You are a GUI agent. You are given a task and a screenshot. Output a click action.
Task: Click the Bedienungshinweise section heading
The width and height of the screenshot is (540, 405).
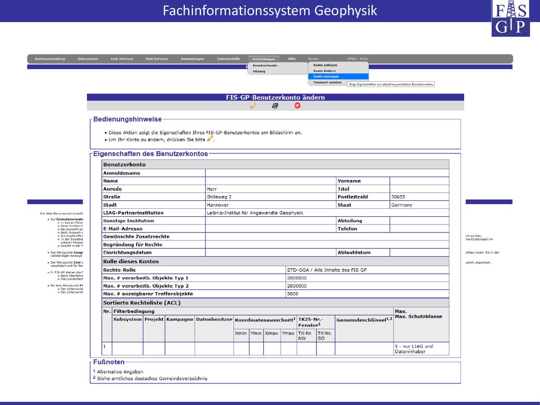(x=128, y=119)
